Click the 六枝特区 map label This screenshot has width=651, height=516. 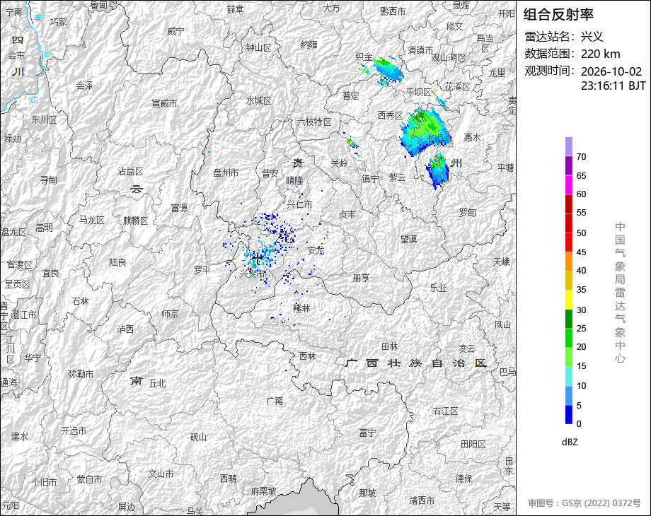click(x=314, y=122)
